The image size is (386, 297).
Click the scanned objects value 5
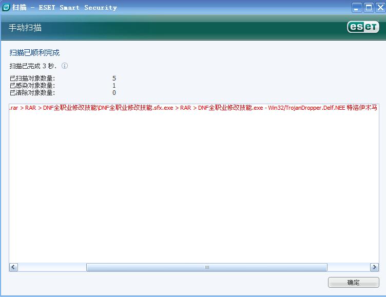114,78
